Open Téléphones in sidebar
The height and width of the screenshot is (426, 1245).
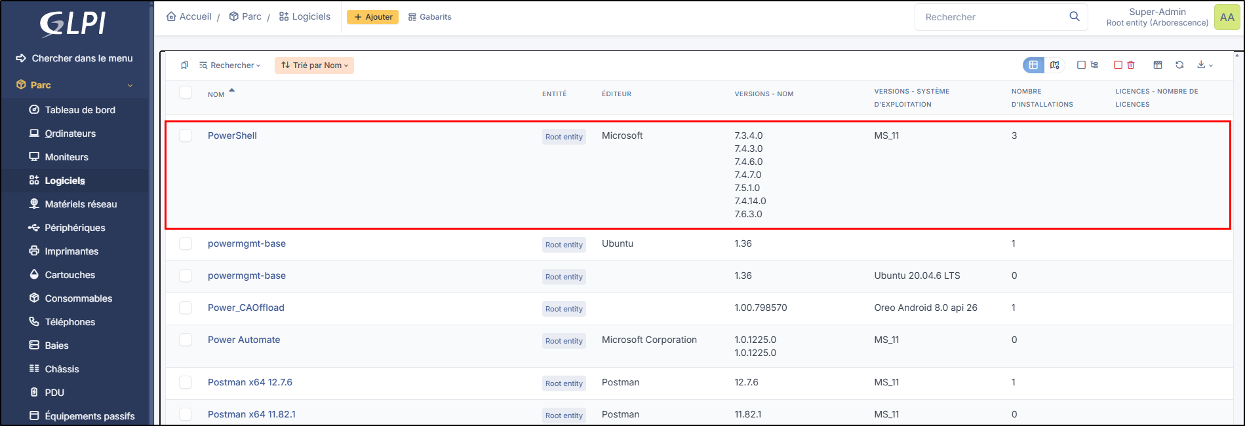[x=69, y=322]
